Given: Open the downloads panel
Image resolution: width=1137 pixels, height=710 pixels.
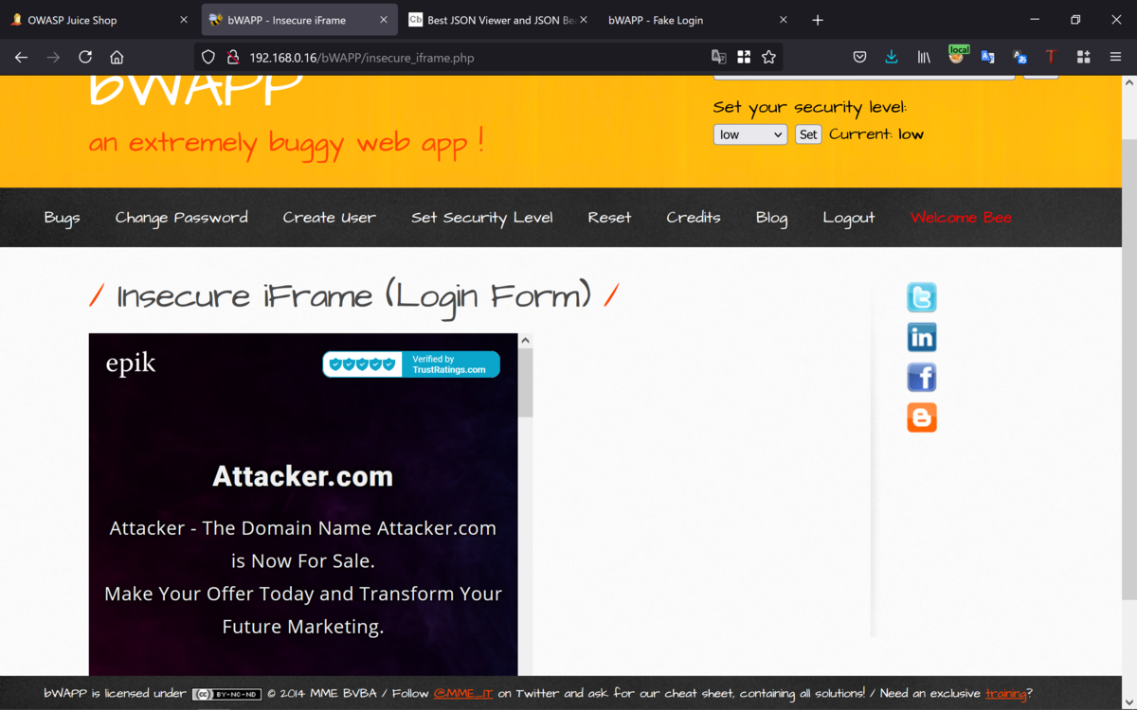Looking at the screenshot, I should pos(892,58).
